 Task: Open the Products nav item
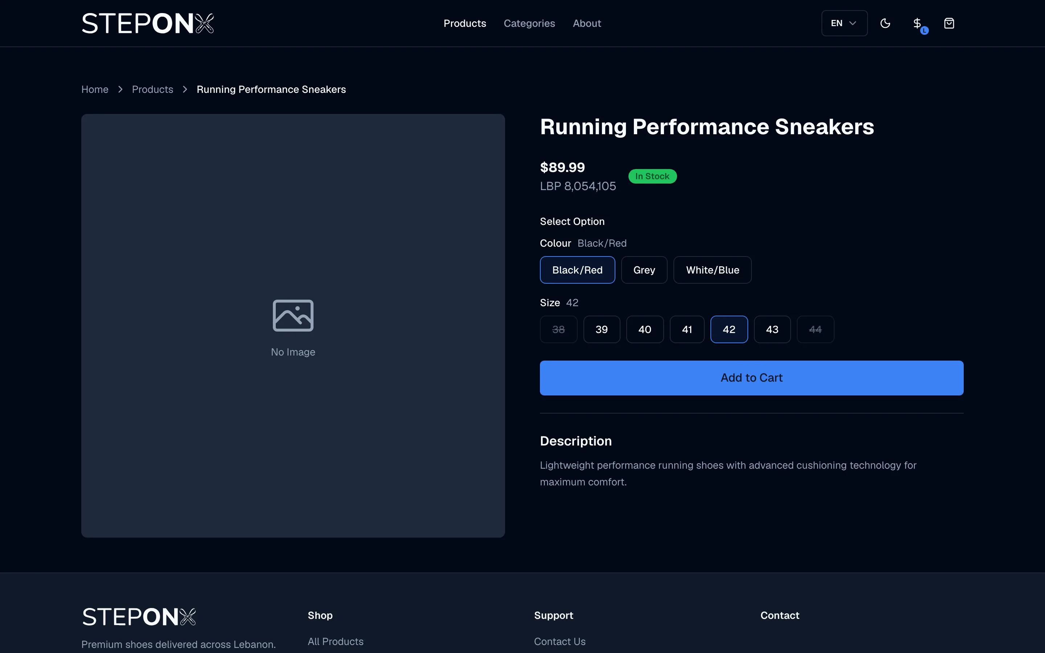click(465, 23)
